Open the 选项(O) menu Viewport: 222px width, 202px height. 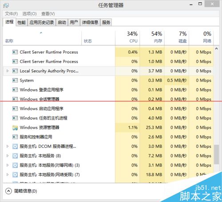tap(29, 14)
